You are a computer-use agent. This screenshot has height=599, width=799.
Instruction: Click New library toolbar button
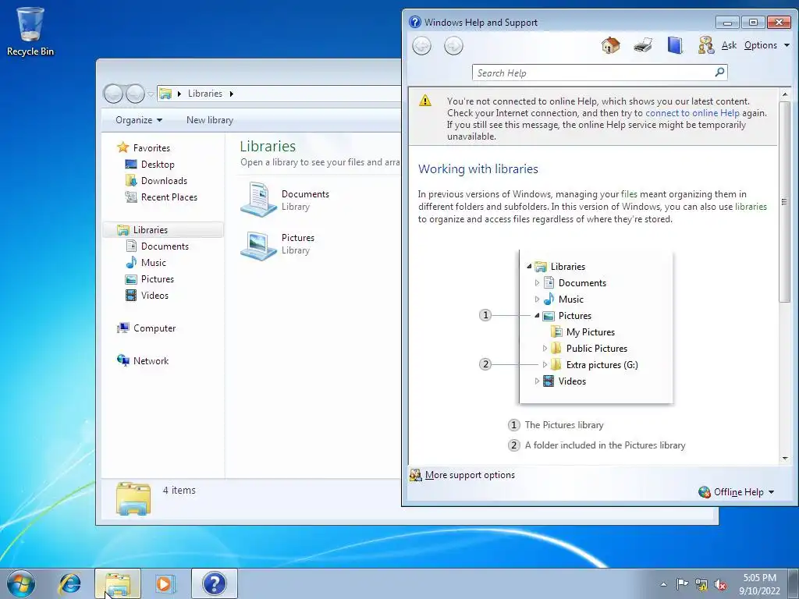pos(210,120)
